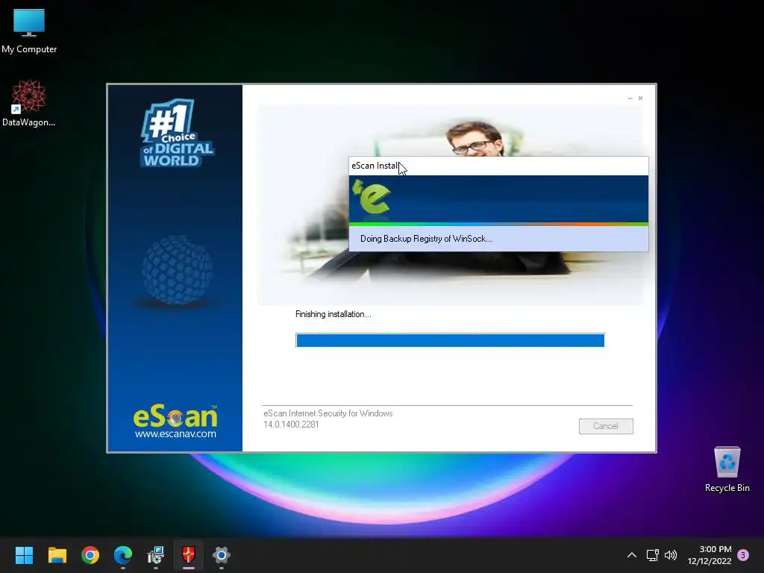Click the blue globe graphic in sidebar

pos(178,269)
